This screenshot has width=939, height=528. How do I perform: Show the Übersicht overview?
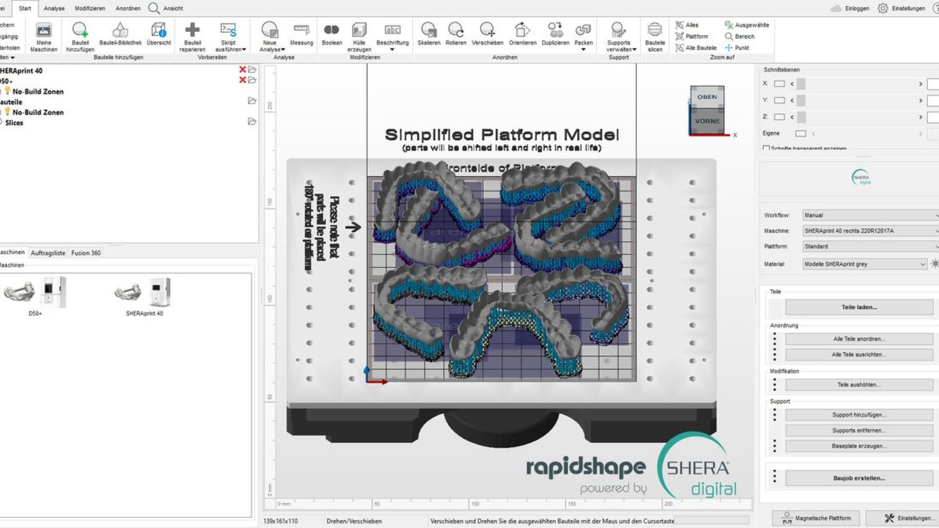[x=158, y=34]
